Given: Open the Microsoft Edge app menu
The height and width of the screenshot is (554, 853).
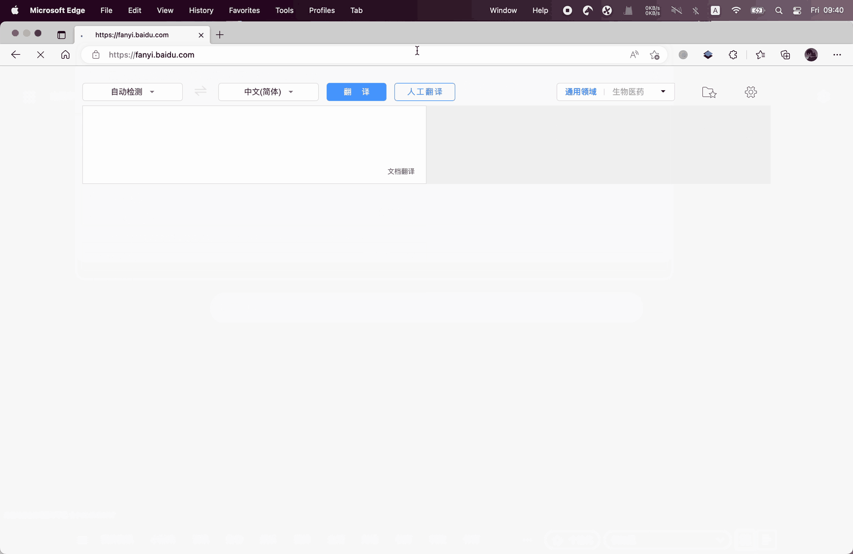Looking at the screenshot, I should (x=58, y=10).
